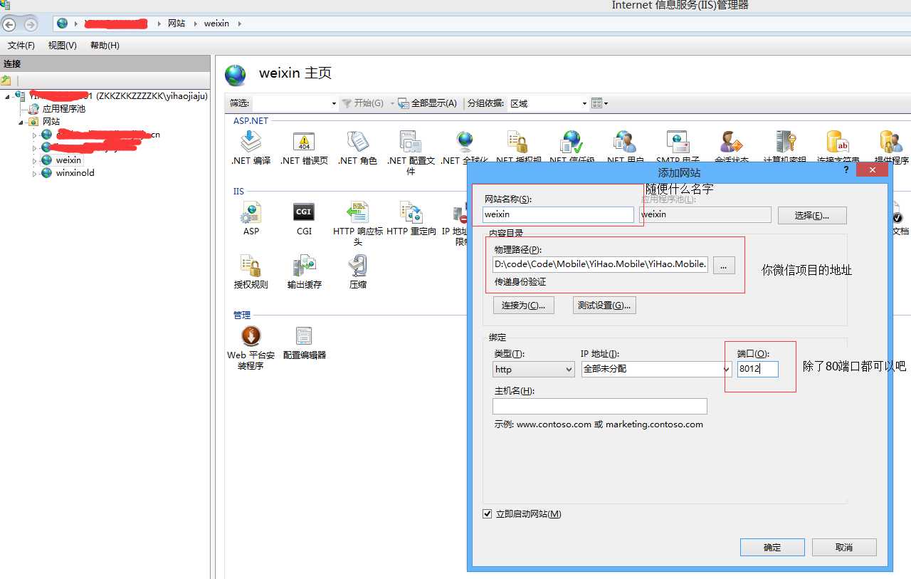This screenshot has height=579, width=911.
Task: Click the 网站名称 input field
Action: click(x=557, y=214)
